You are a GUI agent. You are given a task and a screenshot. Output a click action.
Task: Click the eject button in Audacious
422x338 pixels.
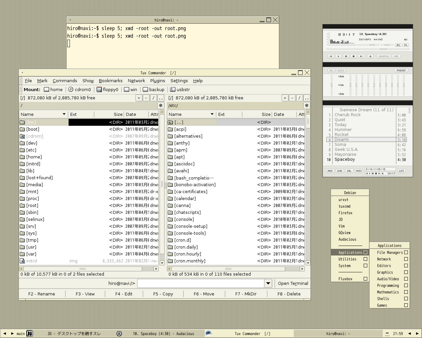(x=370, y=56)
